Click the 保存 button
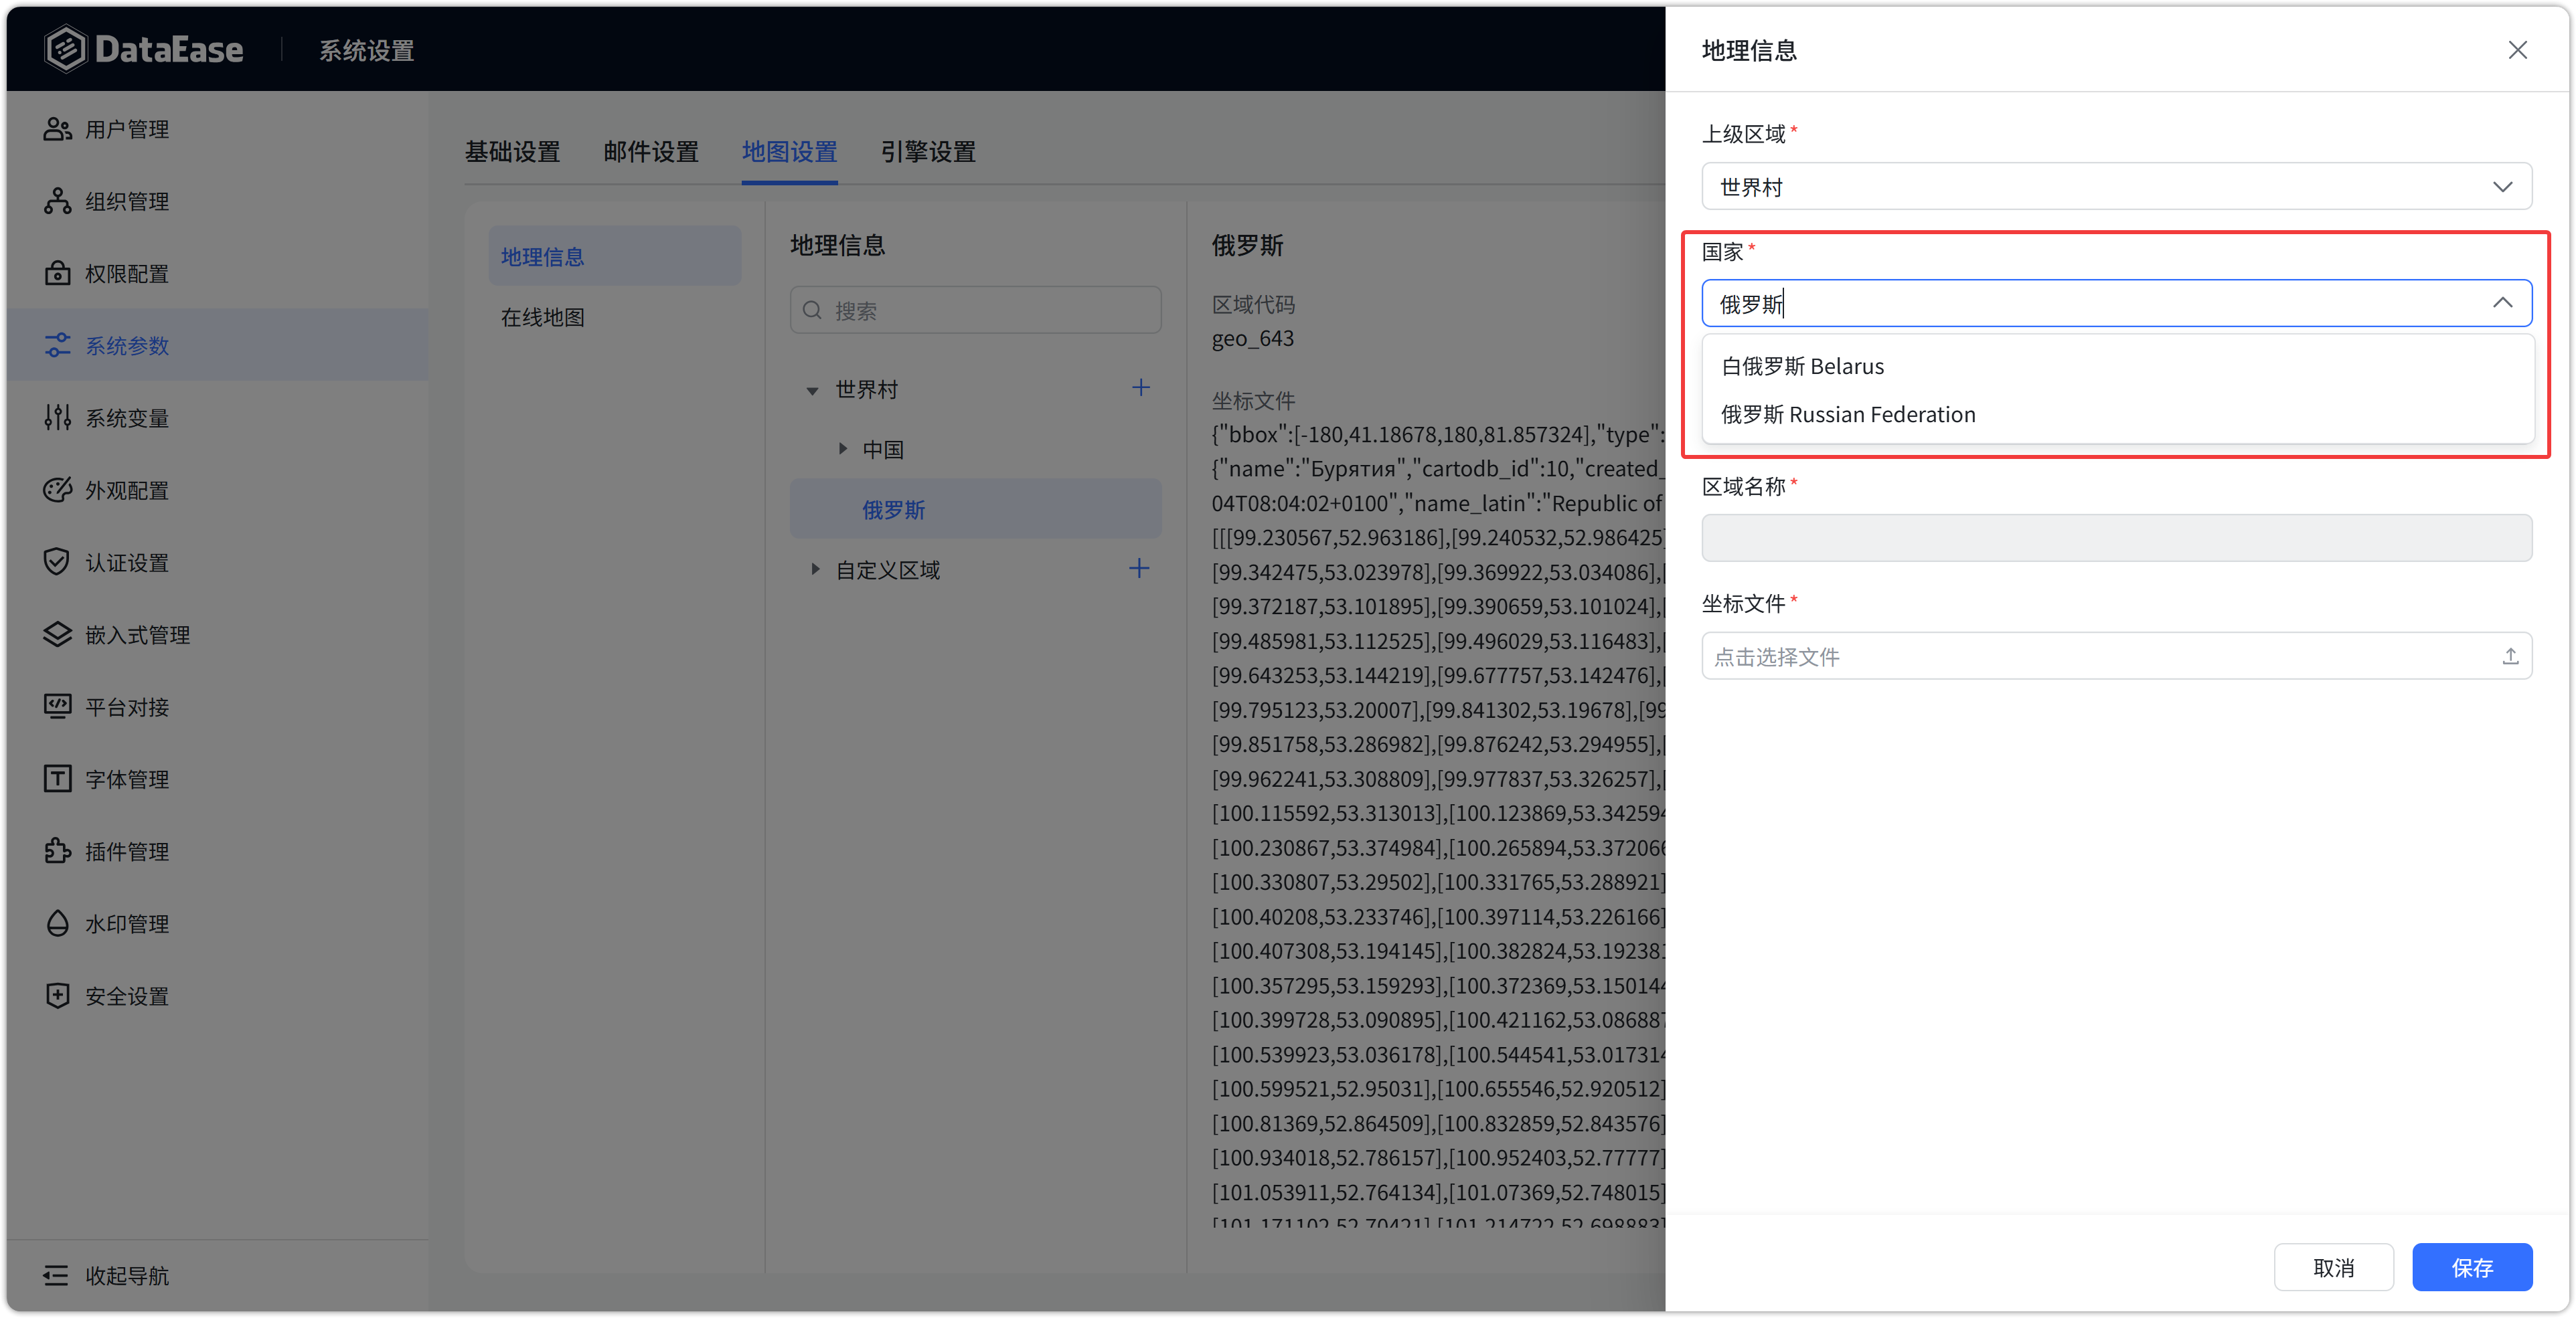This screenshot has height=1318, width=2576. coord(2471,1267)
